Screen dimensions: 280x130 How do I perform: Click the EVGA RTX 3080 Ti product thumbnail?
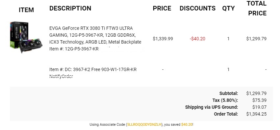(26, 37)
